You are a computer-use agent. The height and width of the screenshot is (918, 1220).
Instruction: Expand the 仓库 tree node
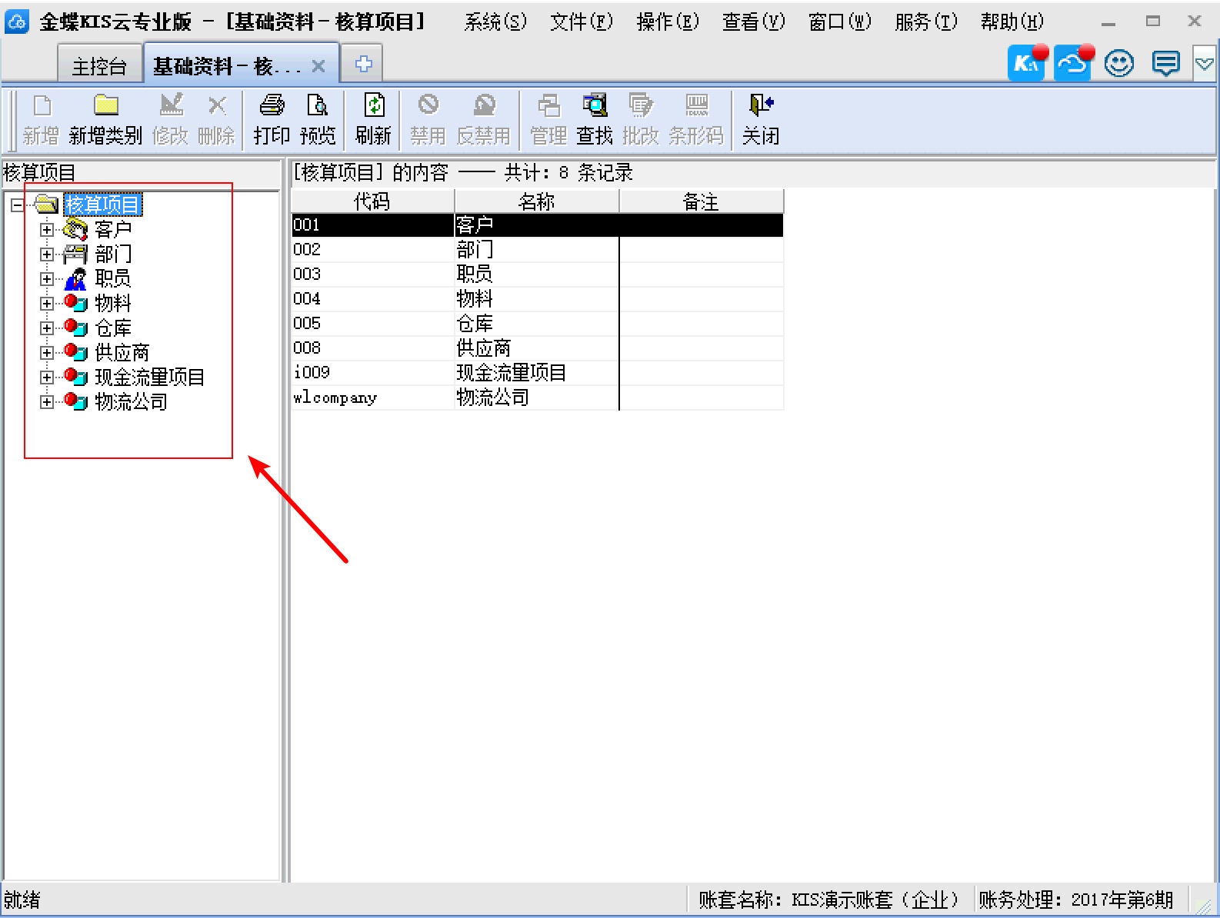click(x=47, y=328)
